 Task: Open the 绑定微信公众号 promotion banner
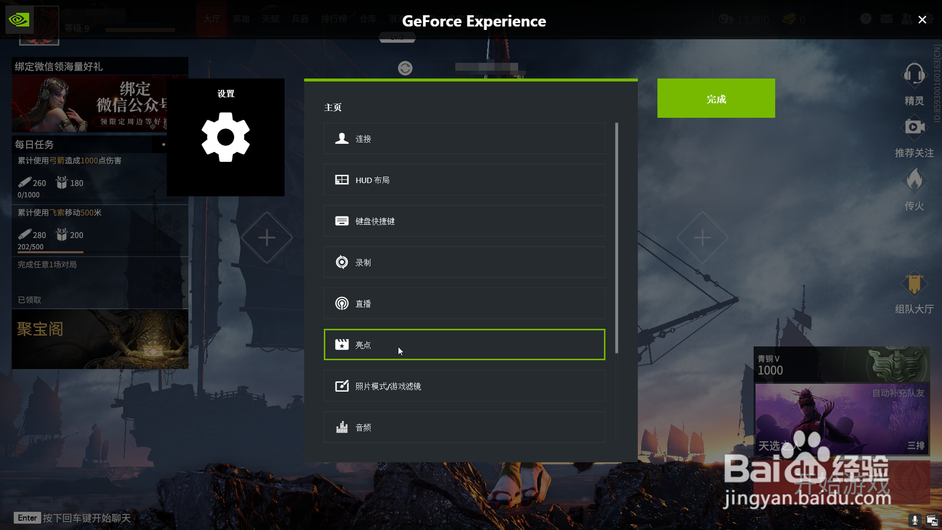click(89, 104)
